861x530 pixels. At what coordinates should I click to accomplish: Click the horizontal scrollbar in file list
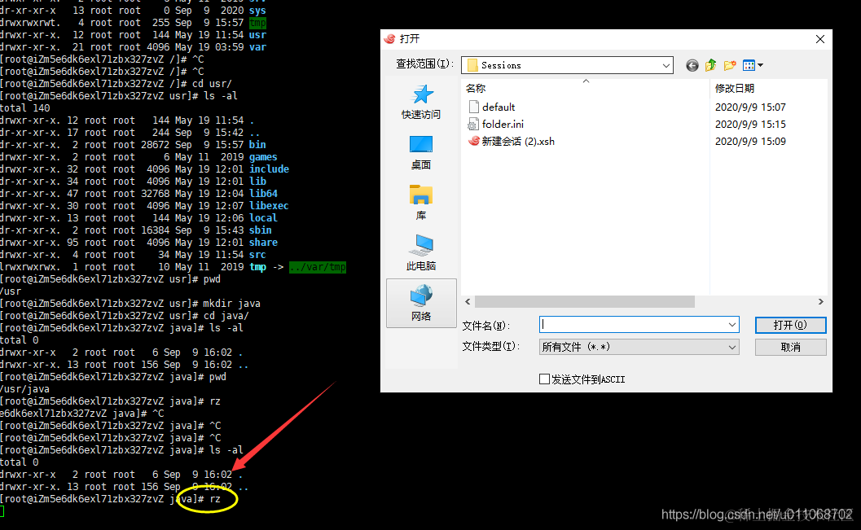point(584,302)
